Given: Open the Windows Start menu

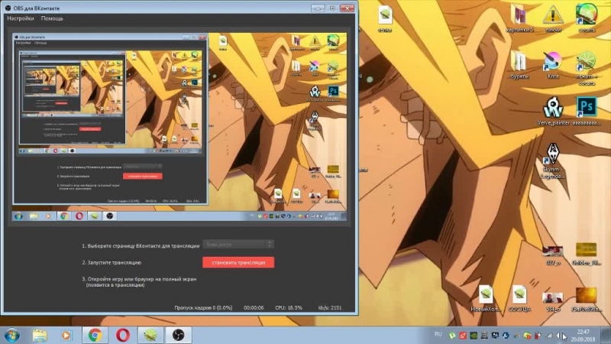Looking at the screenshot, I should (x=11, y=335).
